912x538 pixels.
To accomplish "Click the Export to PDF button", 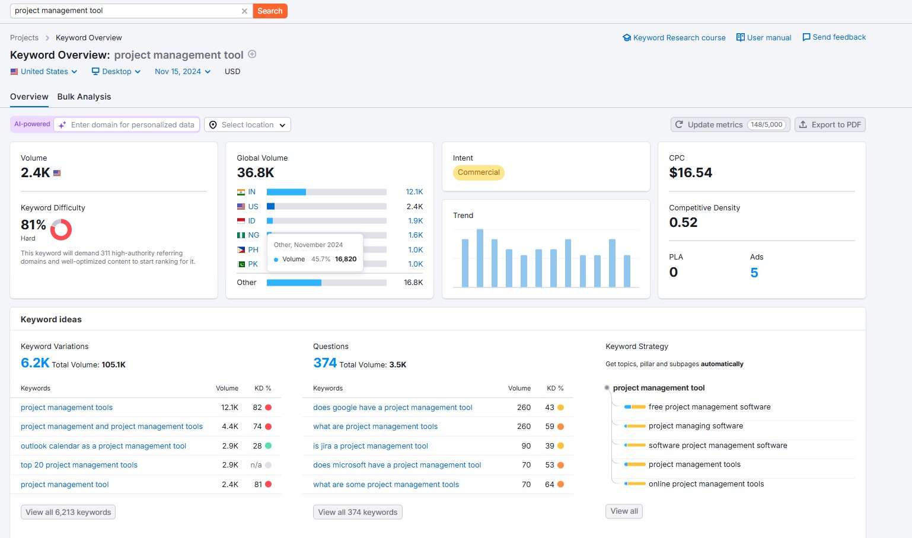I will (830, 124).
